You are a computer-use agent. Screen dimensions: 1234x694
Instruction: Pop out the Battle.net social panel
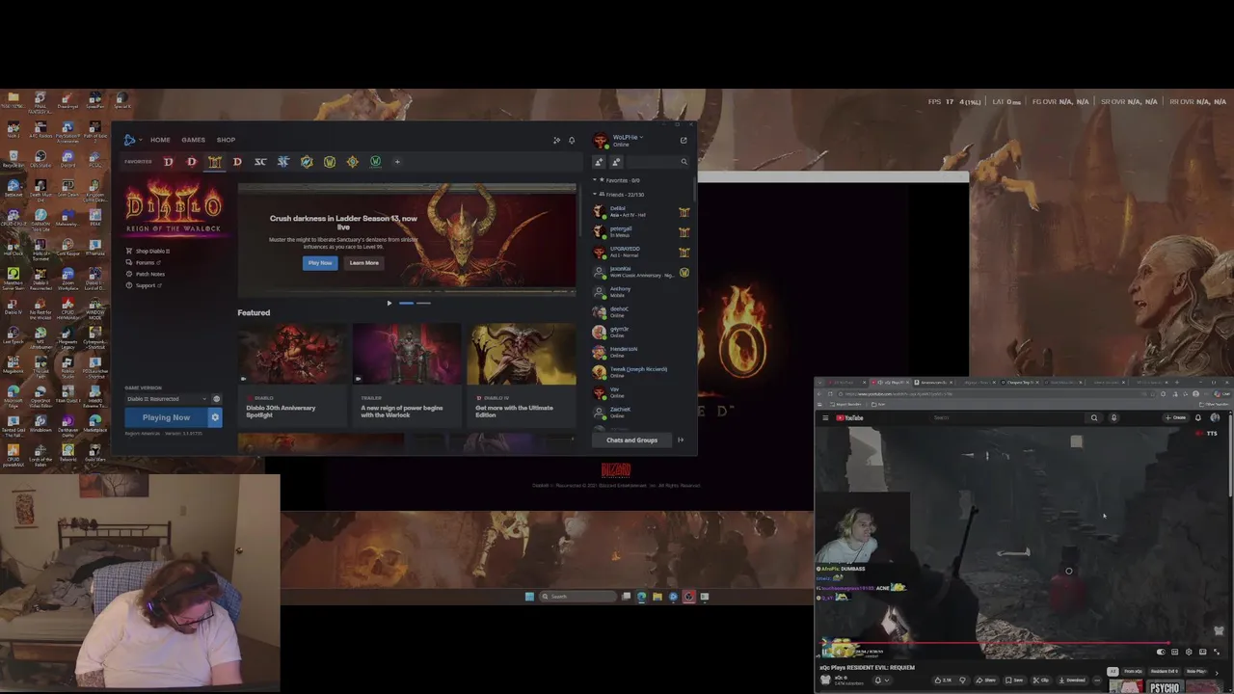684,141
